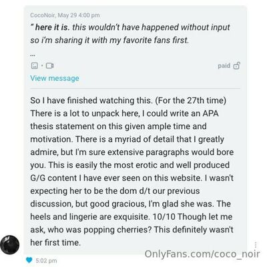267x267 pixels.
Task: Click the OnlyFans.com/coco_noir watermark text
Action: tap(202, 254)
